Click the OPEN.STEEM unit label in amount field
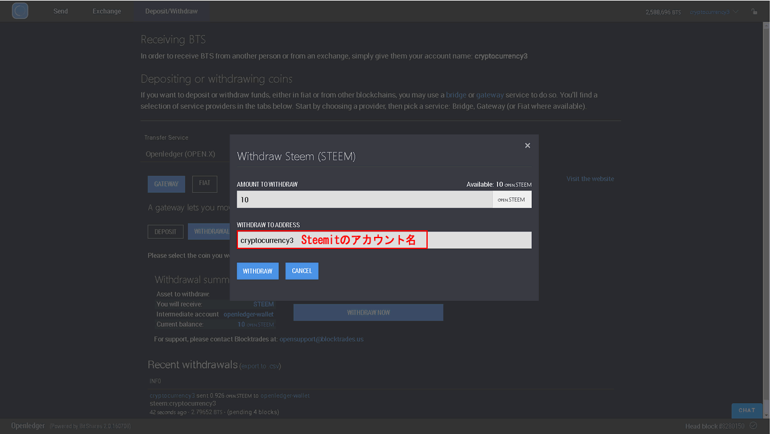This screenshot has width=771, height=434. 512,200
